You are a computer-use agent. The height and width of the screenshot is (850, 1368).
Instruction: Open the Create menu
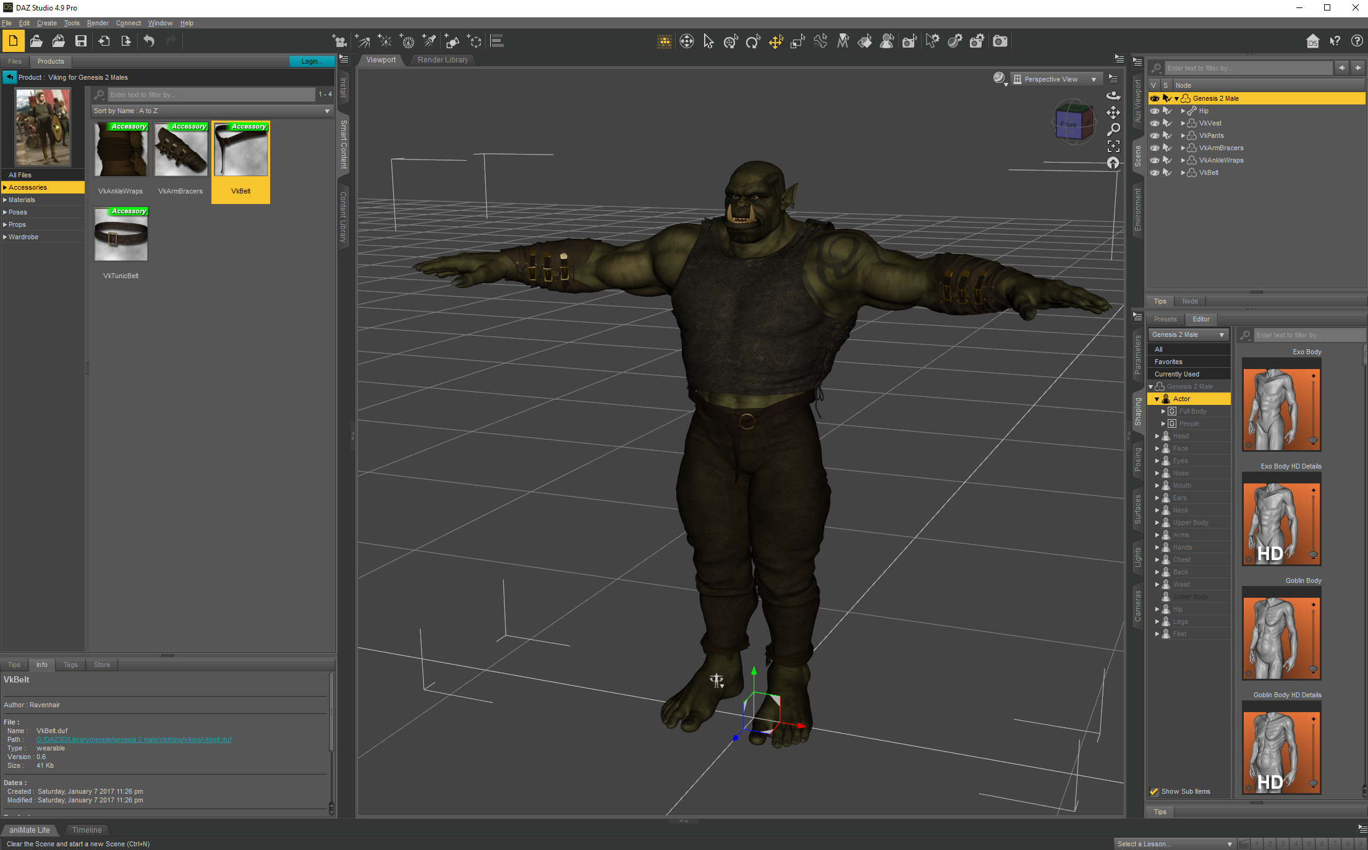46,23
